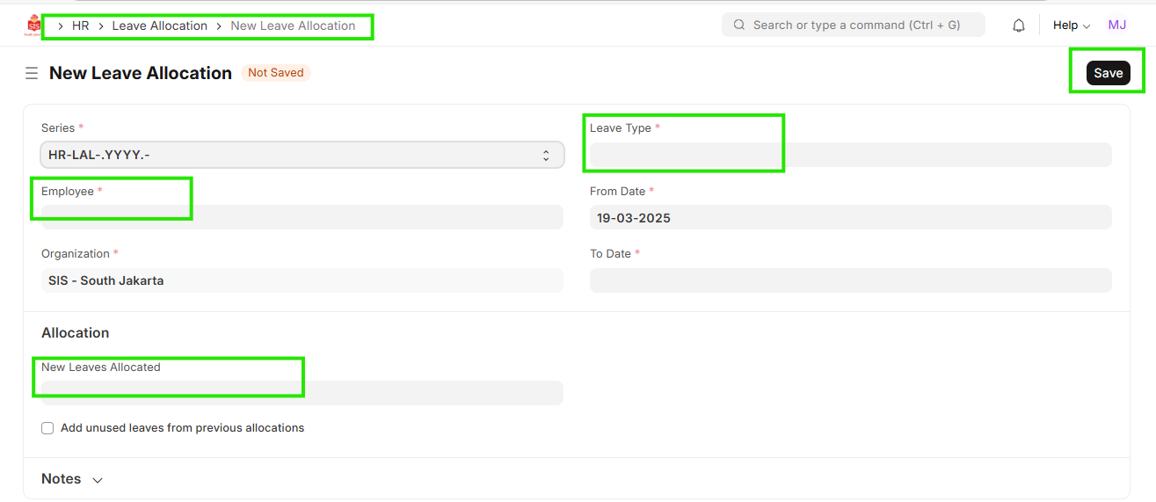Select the From Date field
Viewport: 1156px width, 502px height.
pyautogui.click(x=850, y=217)
